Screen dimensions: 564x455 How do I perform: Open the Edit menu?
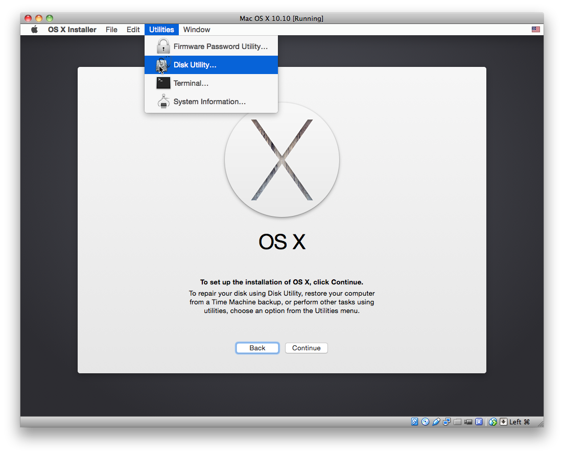(x=133, y=30)
